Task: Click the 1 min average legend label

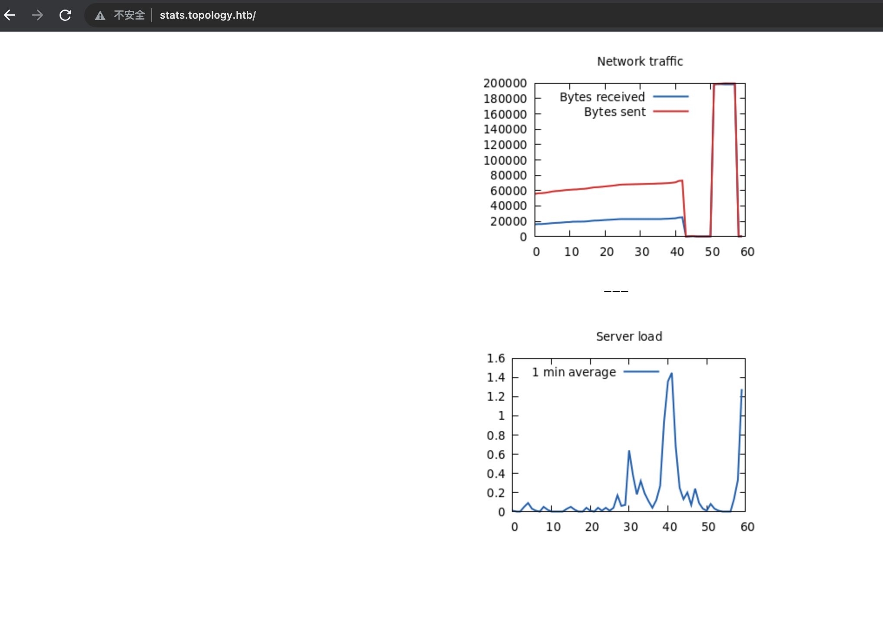Action: (x=574, y=372)
